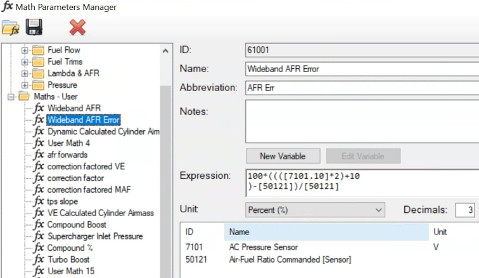Expand the Lambda & AFR folder
This screenshot has height=278, width=479.
pos(25,73)
